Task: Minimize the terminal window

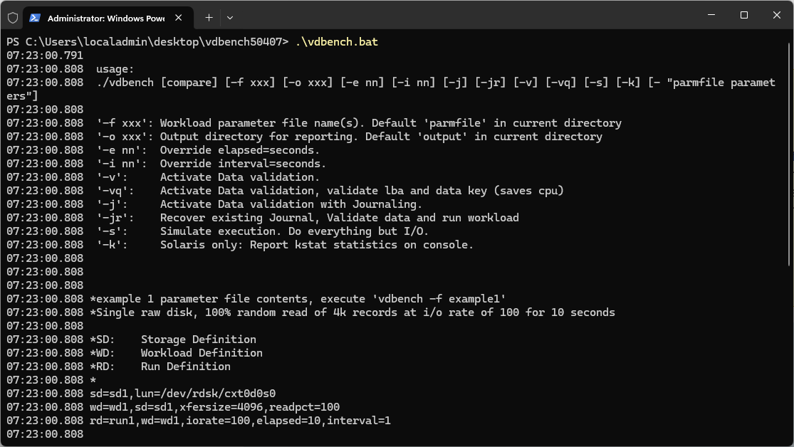Action: coord(711,15)
